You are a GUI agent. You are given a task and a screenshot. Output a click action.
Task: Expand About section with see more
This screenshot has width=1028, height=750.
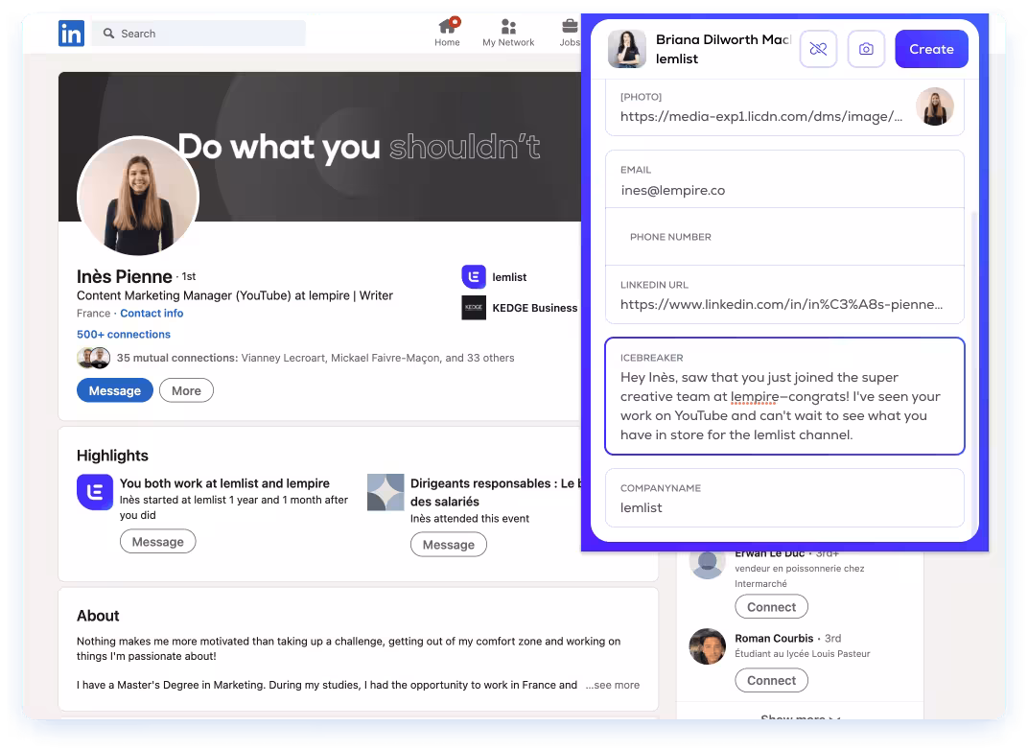pos(613,685)
